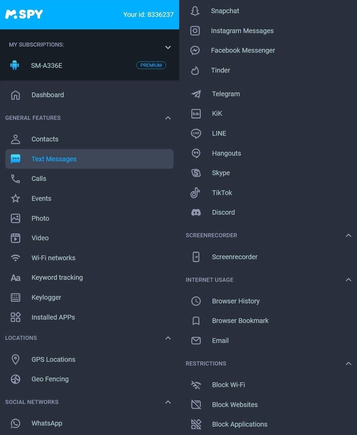Collapse the Internet Usage section
The width and height of the screenshot is (357, 435).
349,280
